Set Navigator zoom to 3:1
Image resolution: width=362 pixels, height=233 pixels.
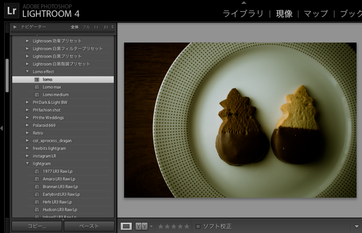(x=106, y=27)
